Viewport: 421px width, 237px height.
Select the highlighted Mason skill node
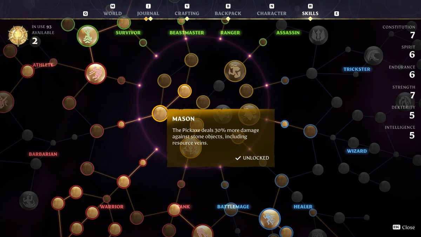(x=160, y=113)
